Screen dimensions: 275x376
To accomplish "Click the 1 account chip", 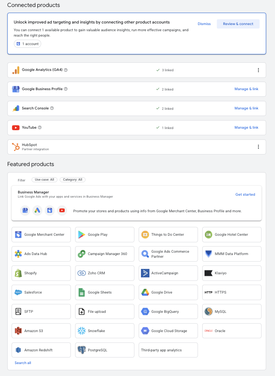I will [x=28, y=44].
